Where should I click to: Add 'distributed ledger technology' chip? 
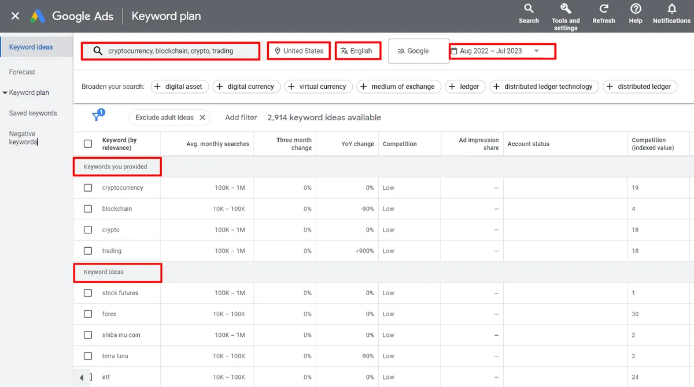click(544, 87)
